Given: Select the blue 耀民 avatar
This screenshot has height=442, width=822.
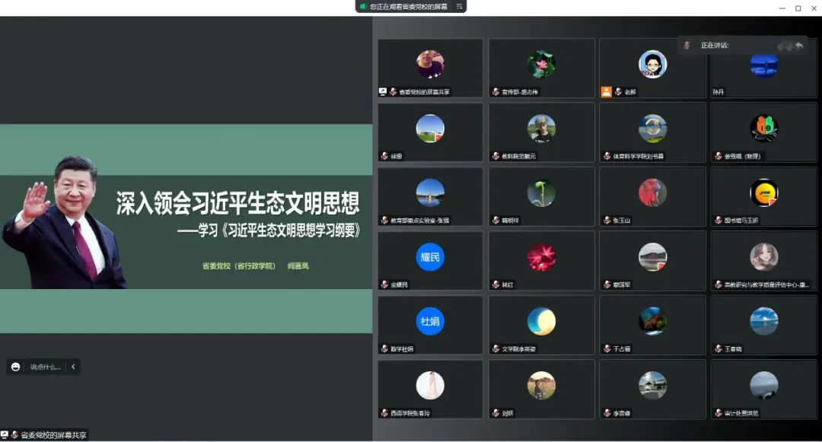Looking at the screenshot, I should tap(430, 257).
